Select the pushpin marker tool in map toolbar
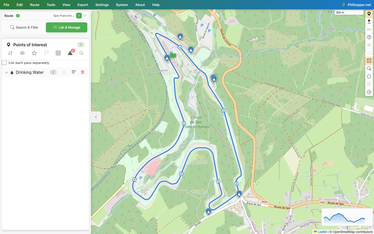 tap(369, 22)
